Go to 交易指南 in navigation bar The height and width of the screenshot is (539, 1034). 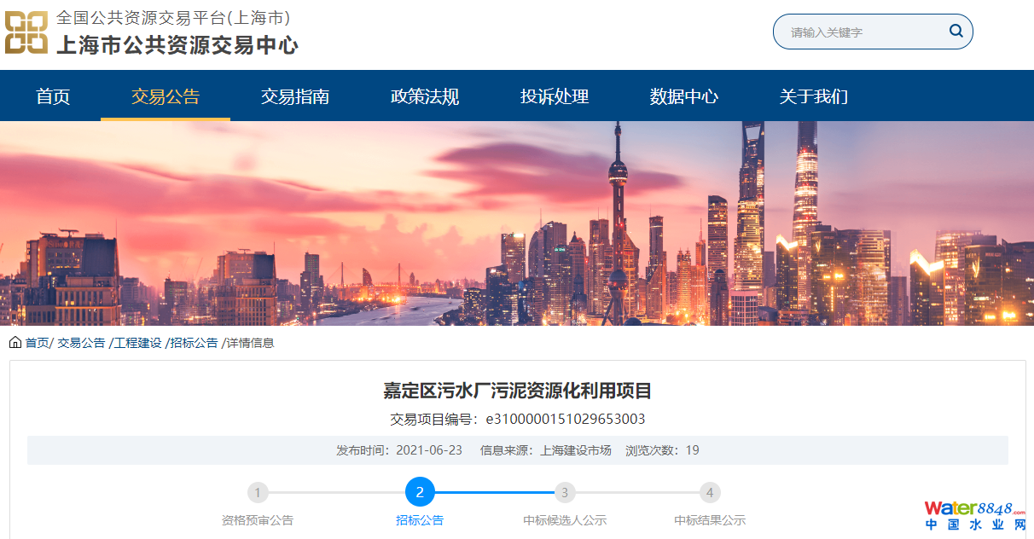point(295,96)
